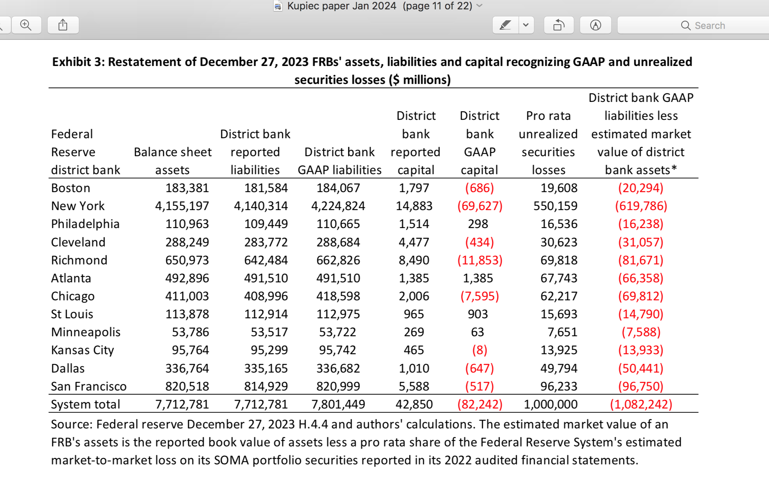Image resolution: width=769 pixels, height=496 pixels.
Task: Click System total value (1,082,242)
Action: pyautogui.click(x=641, y=404)
